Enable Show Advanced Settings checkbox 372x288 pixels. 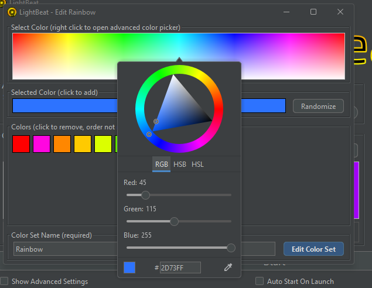click(5, 282)
